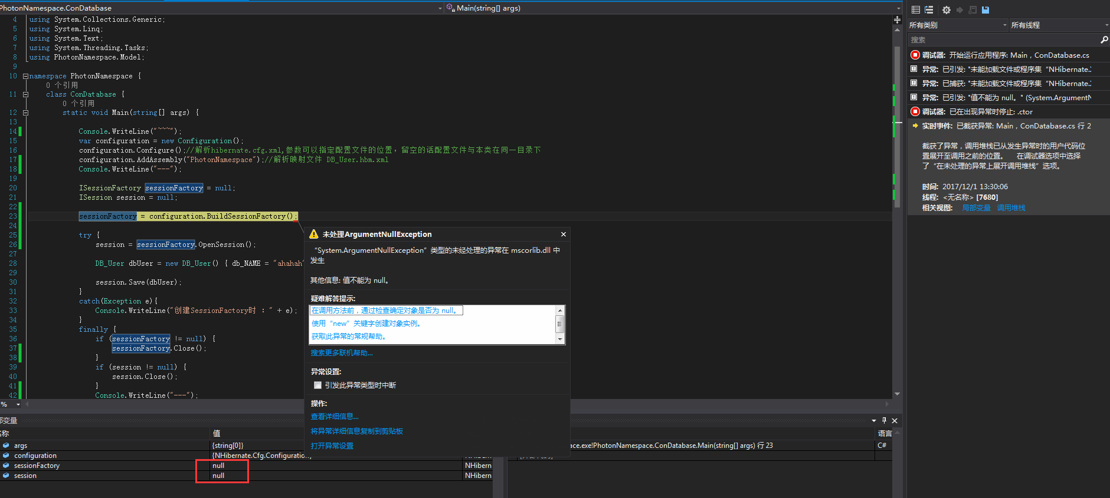
Task: Open the gear settings icon in events panel
Action: pos(947,10)
